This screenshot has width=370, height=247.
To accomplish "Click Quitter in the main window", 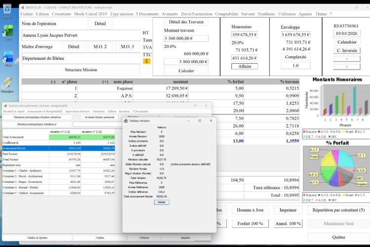I will click(338, 237).
